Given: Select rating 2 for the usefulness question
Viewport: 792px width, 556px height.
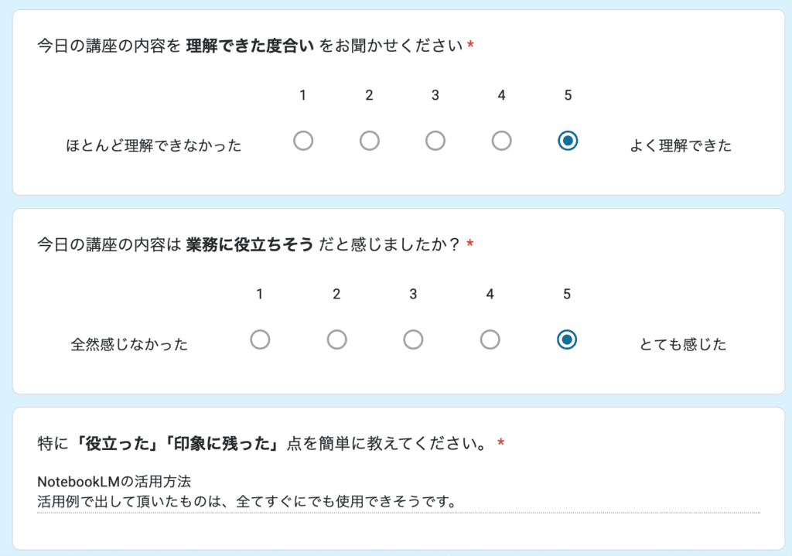Looking at the screenshot, I should [x=336, y=339].
